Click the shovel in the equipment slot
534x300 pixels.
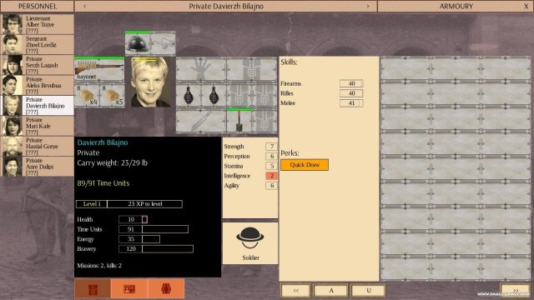tap(239, 121)
